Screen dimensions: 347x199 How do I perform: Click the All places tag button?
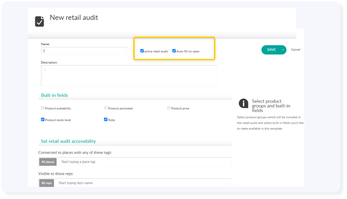48,162
